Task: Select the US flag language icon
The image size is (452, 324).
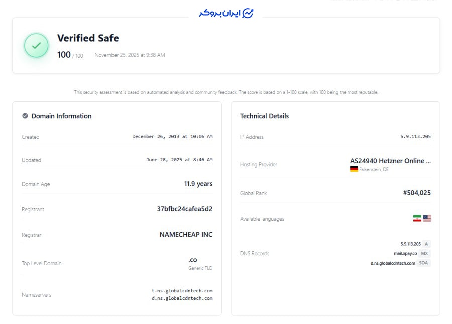Action: click(x=427, y=219)
